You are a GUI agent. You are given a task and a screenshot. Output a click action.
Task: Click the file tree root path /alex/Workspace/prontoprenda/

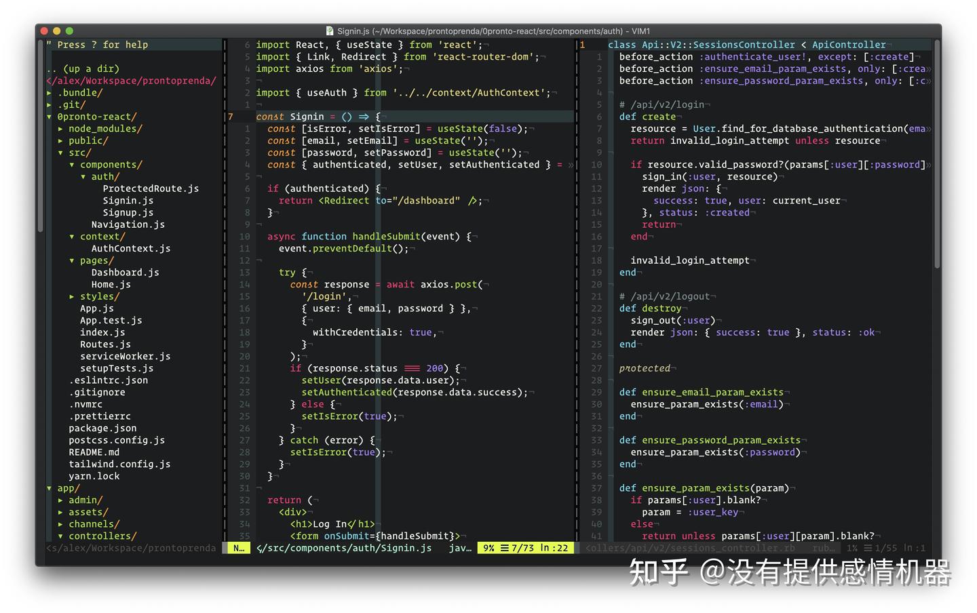(131, 81)
